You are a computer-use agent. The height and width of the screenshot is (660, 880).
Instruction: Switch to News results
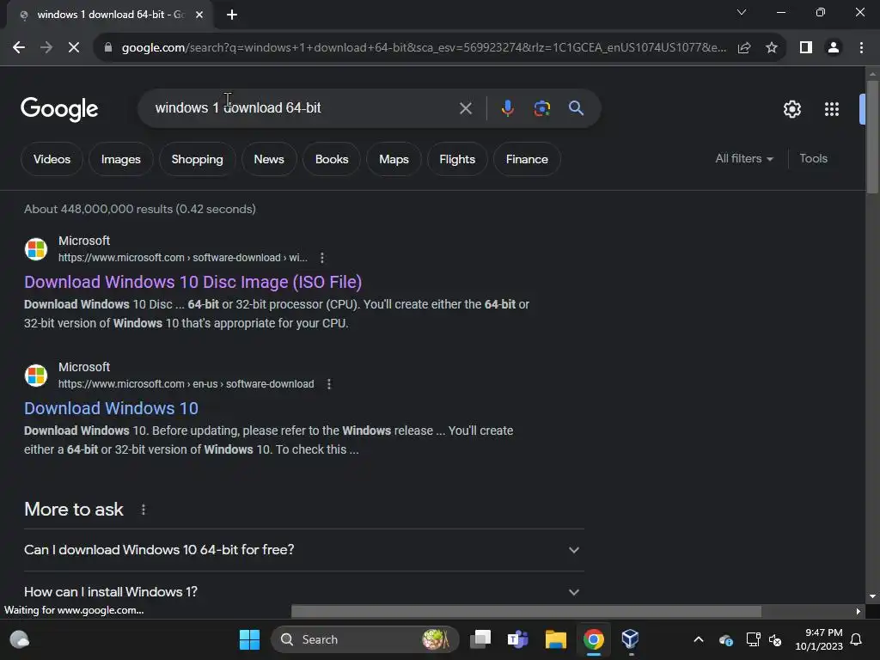269,159
